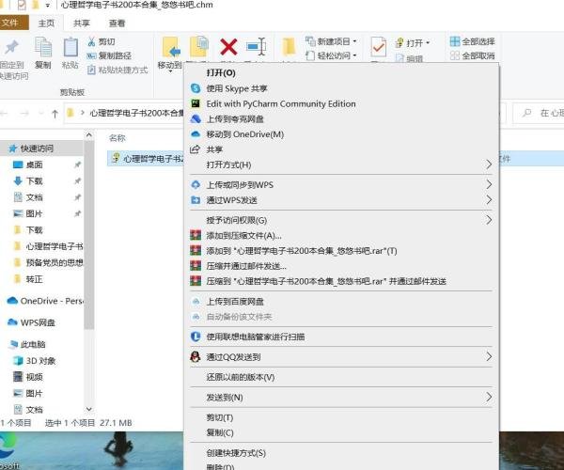Choose 添加到 '心理哲学电子书200本合集_悠悠书吧.rar'(T)
This screenshot has height=470, width=564.
click(x=340, y=251)
